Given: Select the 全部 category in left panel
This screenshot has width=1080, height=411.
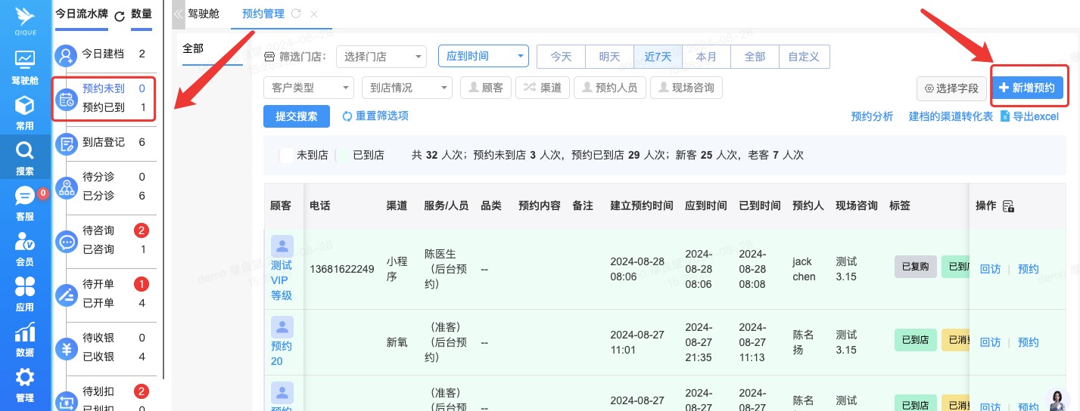Looking at the screenshot, I should [x=193, y=48].
